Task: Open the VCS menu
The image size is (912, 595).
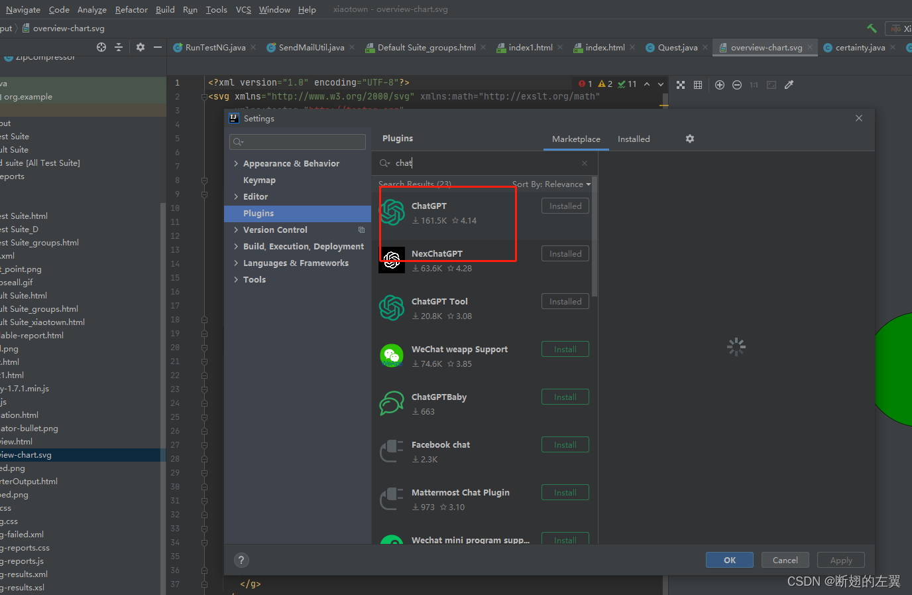Action: (243, 9)
